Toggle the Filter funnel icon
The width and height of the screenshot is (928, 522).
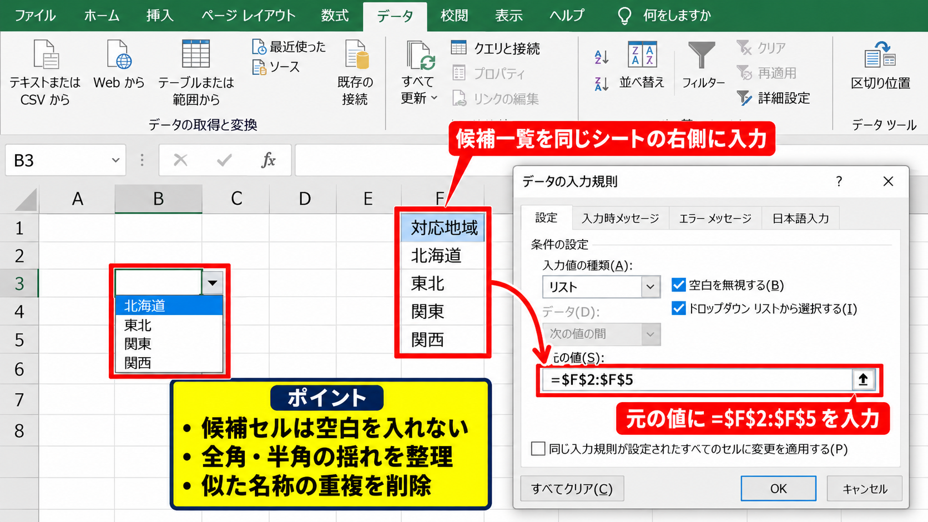(x=702, y=55)
